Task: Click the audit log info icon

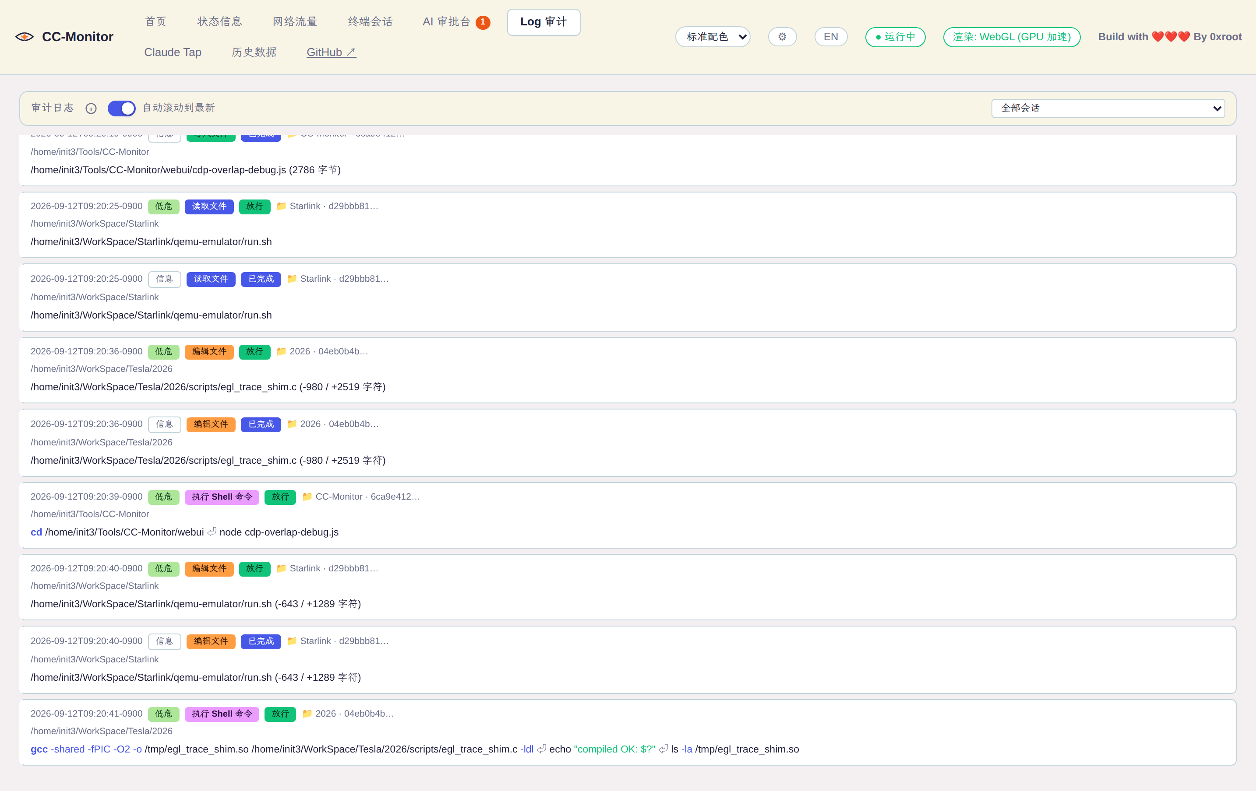Action: 91,108
